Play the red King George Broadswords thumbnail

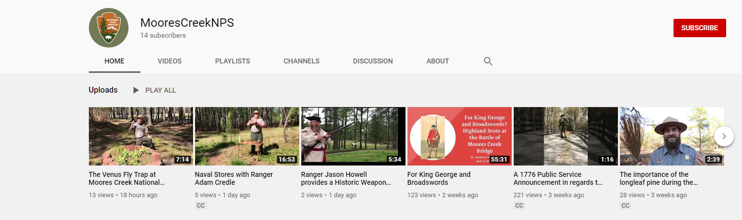point(460,136)
